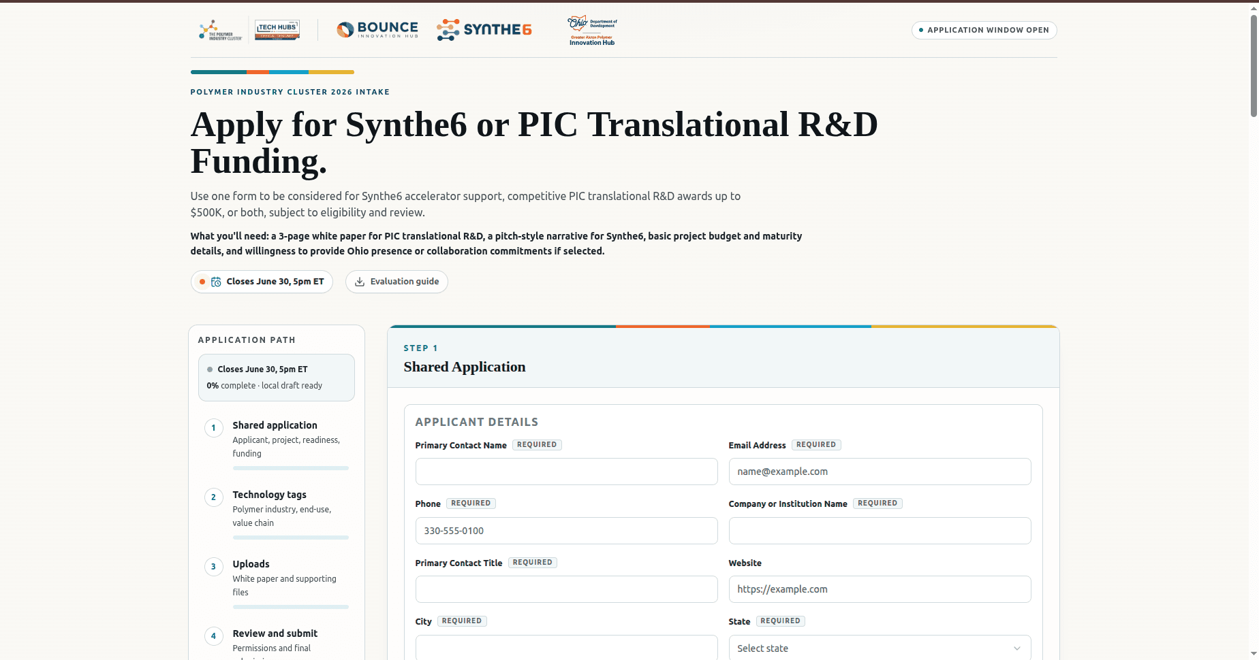Focus the Primary Contact Title field
1259x660 pixels.
pos(566,589)
